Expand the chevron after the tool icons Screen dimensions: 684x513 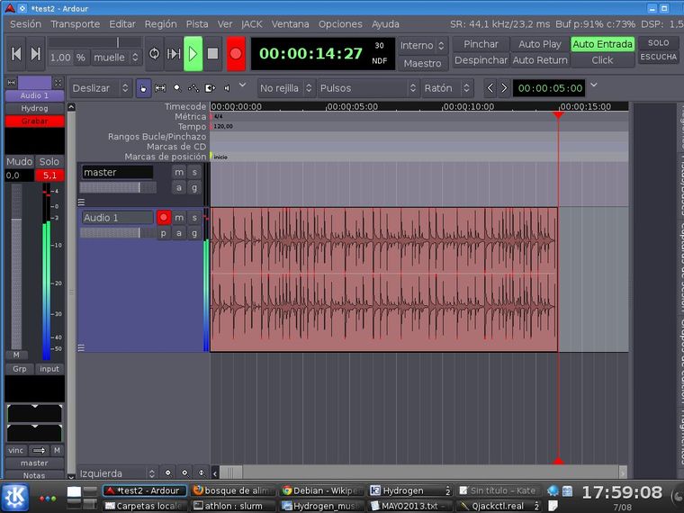[242, 85]
